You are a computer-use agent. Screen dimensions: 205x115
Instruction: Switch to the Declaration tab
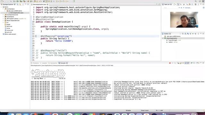click(53, 63)
